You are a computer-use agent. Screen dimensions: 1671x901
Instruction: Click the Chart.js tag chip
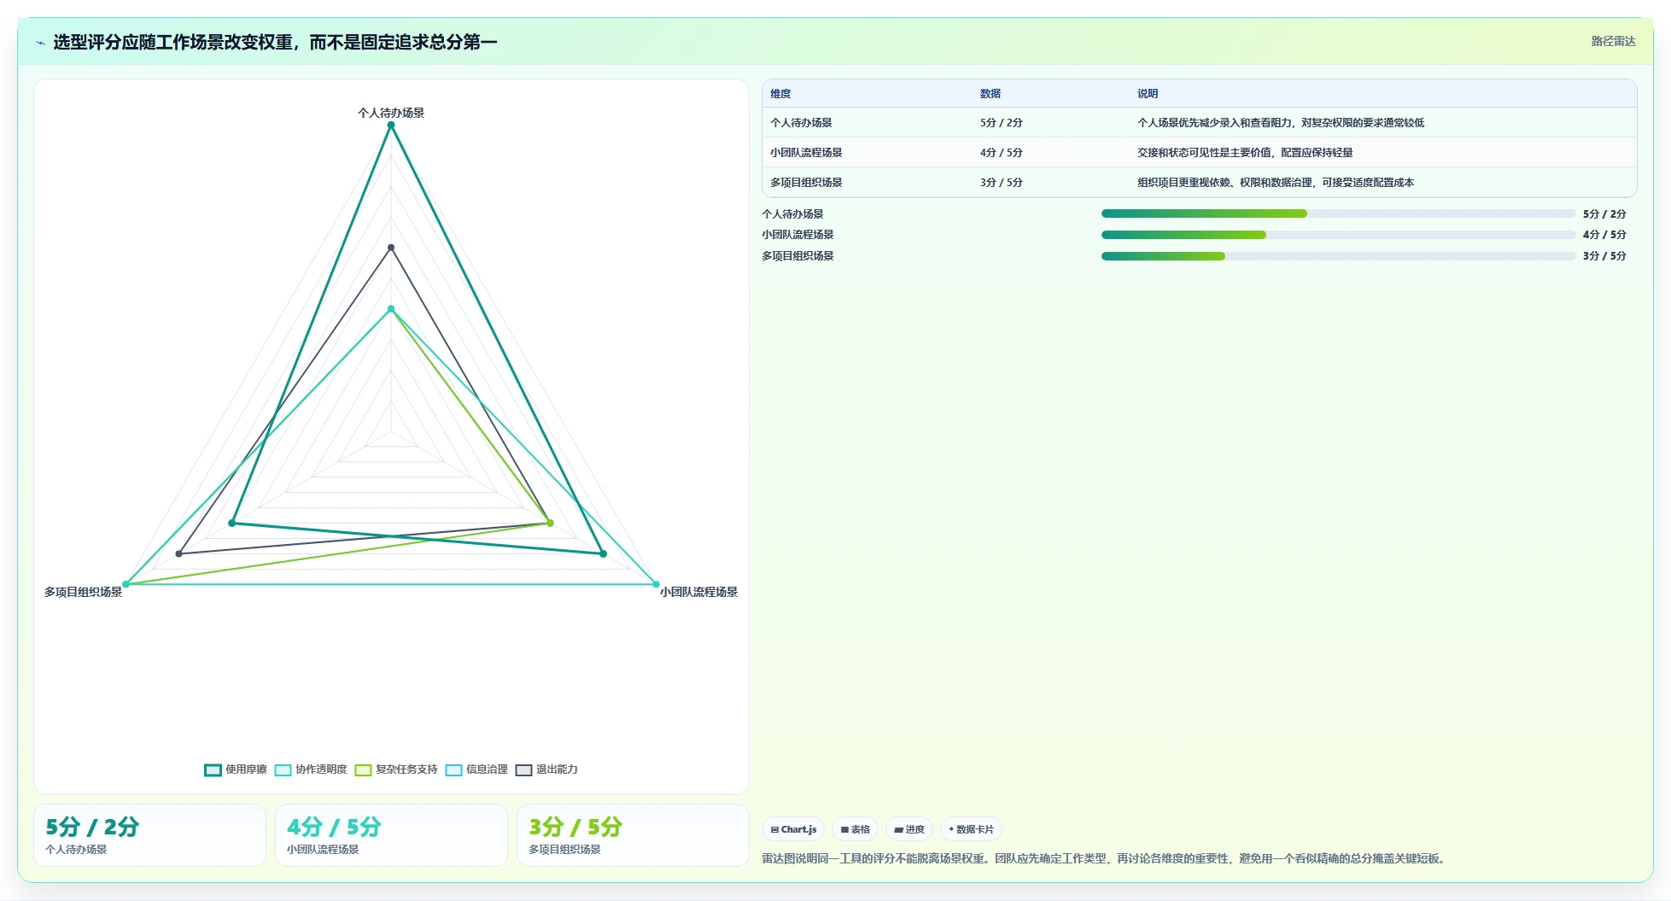coord(793,829)
